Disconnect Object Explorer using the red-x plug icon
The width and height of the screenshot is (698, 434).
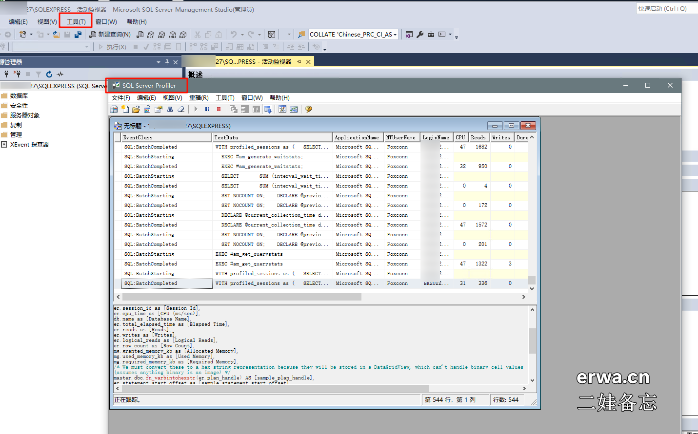pyautogui.click(x=17, y=74)
